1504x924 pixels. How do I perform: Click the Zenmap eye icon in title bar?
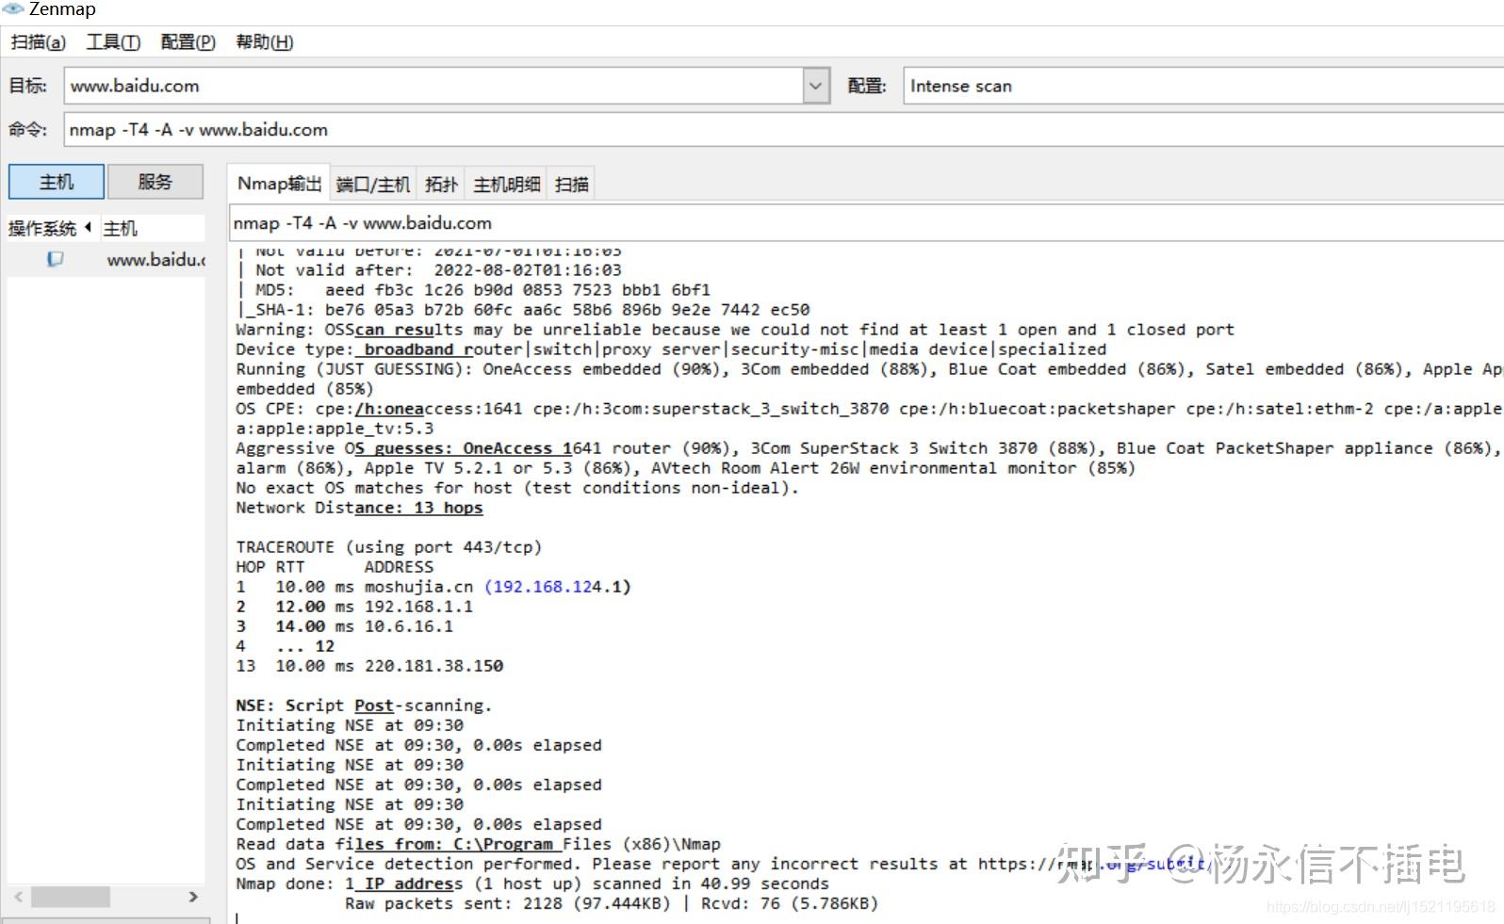13,8
